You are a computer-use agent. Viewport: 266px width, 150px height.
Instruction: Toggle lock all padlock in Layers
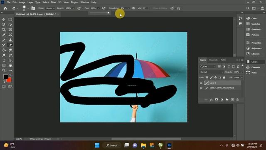pos(224,77)
